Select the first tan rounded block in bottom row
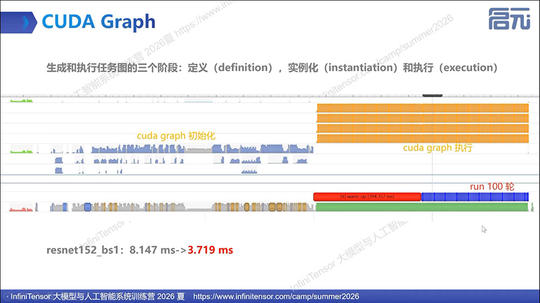The width and height of the screenshot is (540, 303). pyautogui.click(x=247, y=207)
